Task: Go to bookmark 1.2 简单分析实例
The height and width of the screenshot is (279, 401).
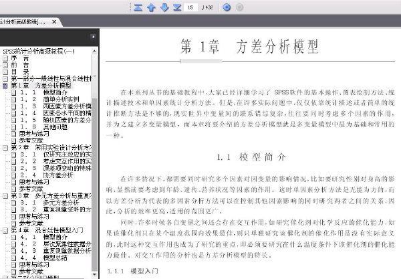Action: (x=49, y=99)
